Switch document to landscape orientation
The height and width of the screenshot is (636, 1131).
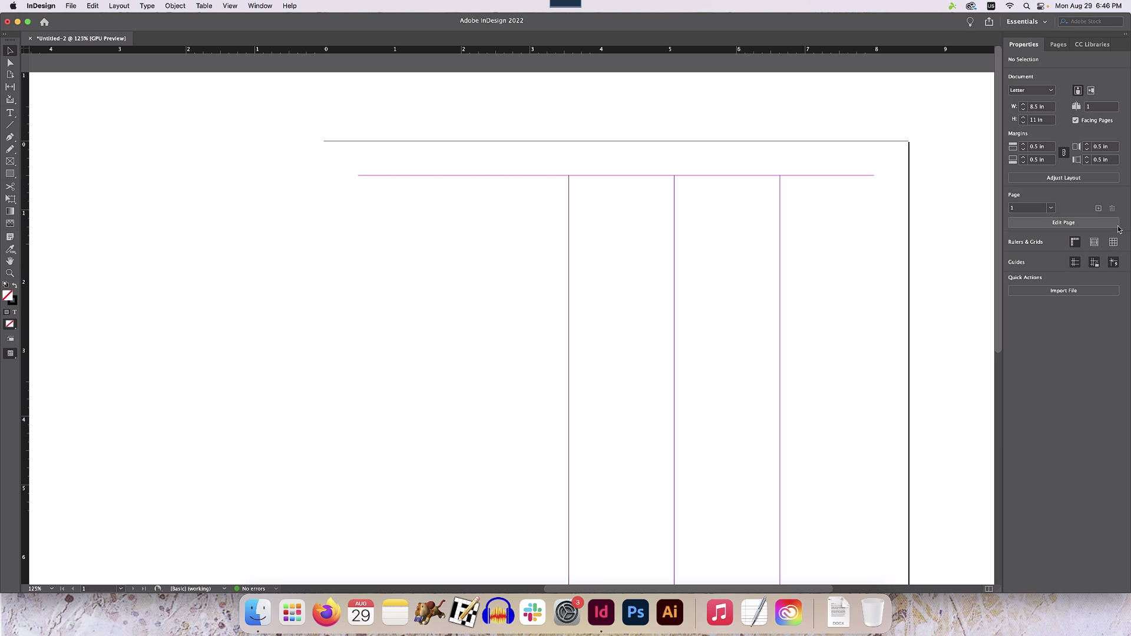point(1090,90)
